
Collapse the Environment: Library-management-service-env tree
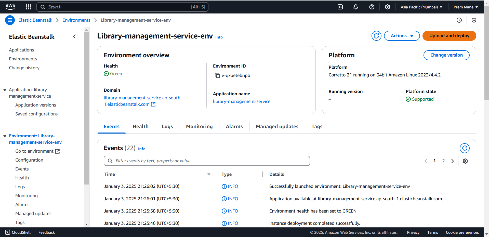(5, 136)
